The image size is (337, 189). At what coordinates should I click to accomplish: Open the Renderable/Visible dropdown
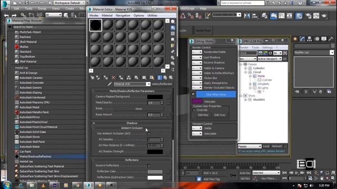[x=197, y=52]
